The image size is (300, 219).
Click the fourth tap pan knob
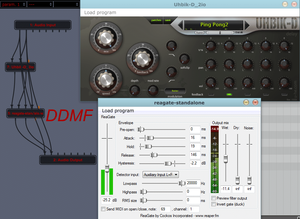[x=266, y=64]
